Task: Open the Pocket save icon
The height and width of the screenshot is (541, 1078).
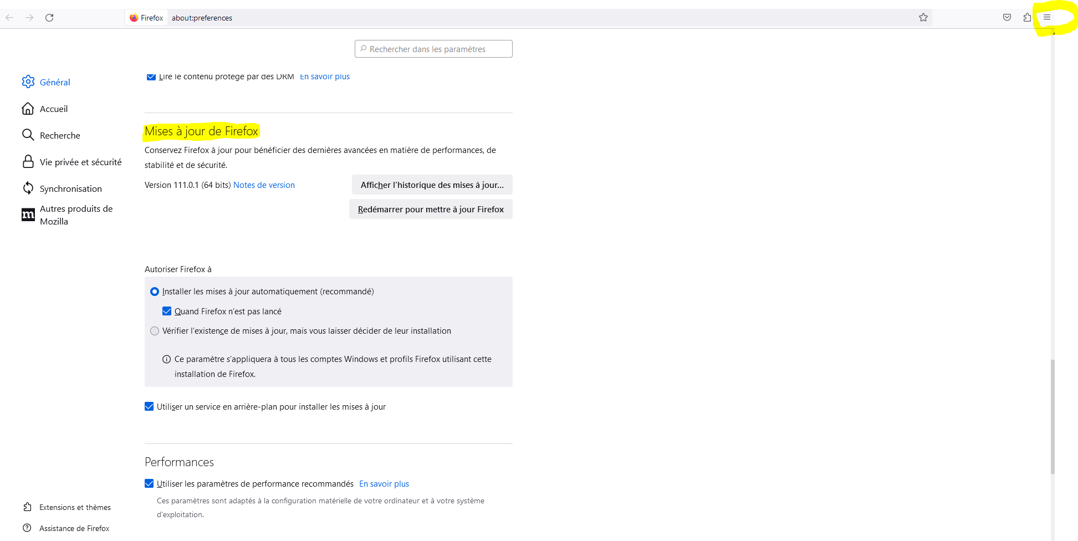Action: (x=1007, y=18)
